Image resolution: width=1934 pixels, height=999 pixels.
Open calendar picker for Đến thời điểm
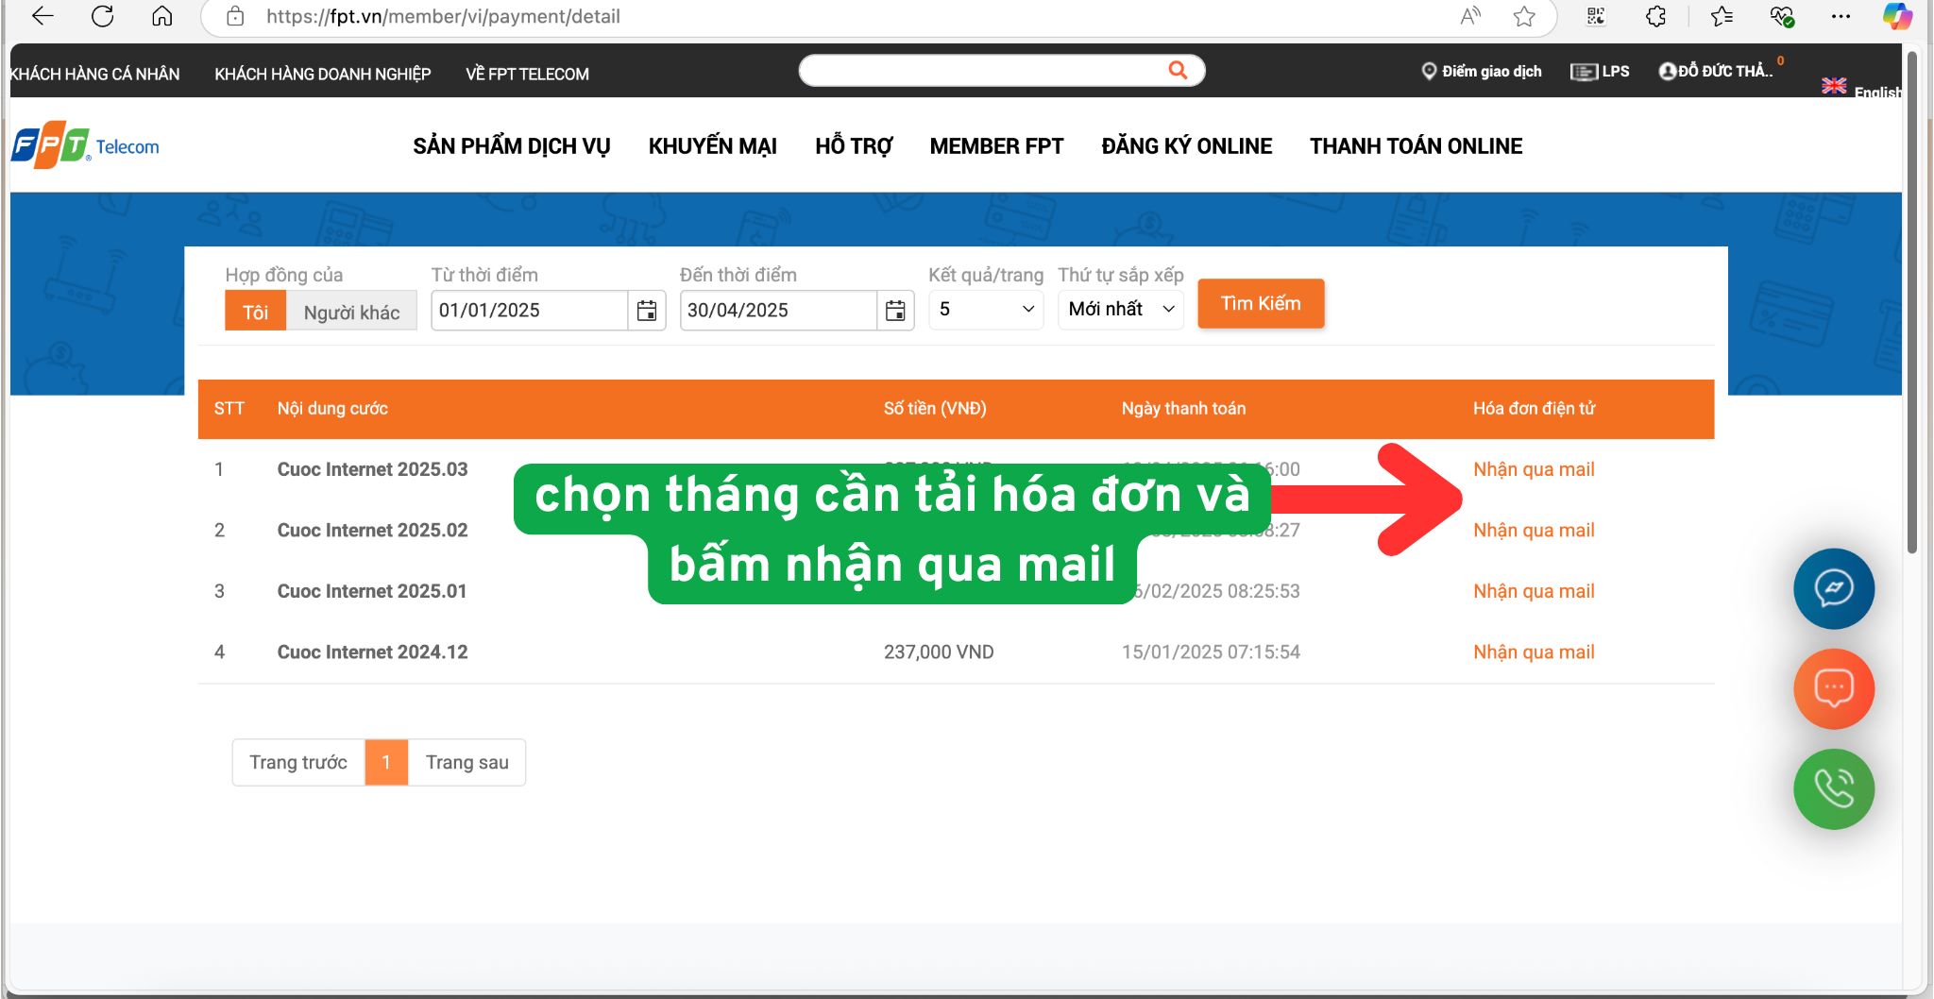895,311
